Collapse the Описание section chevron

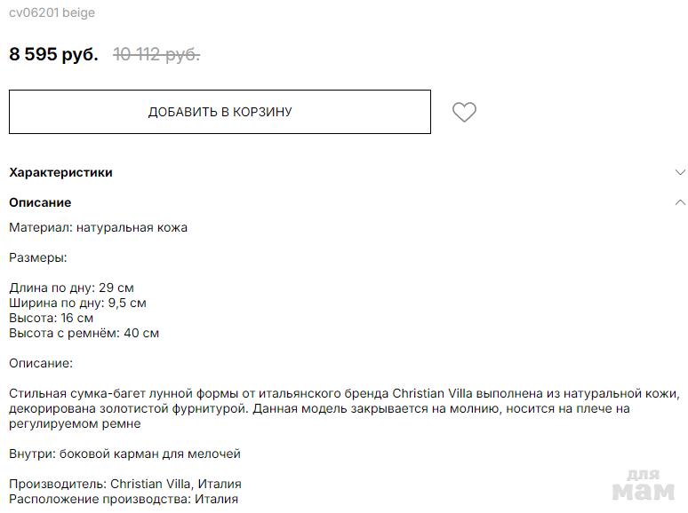pyautogui.click(x=680, y=202)
